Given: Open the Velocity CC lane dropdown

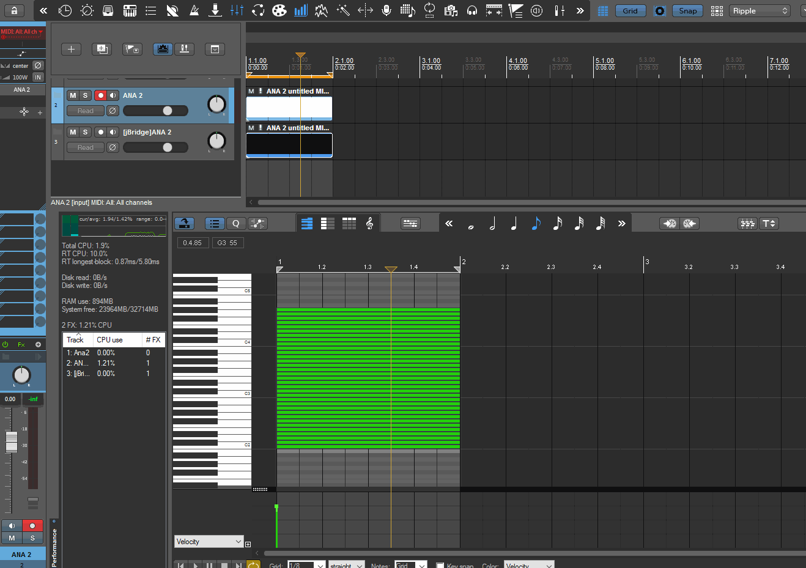Looking at the screenshot, I should pyautogui.click(x=209, y=542).
